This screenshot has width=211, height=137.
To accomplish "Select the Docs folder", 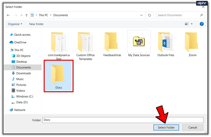I will click(59, 76).
